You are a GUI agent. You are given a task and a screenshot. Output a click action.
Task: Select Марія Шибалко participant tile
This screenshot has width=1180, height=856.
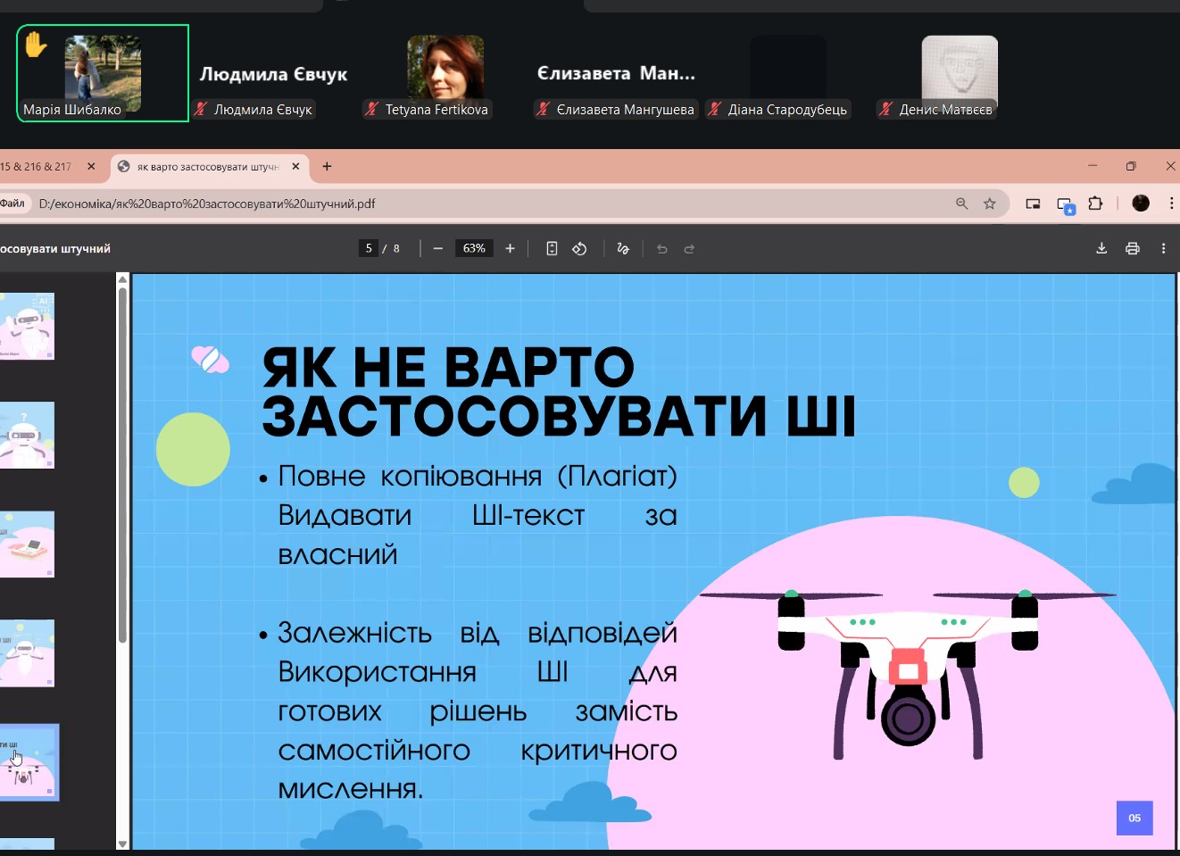[x=103, y=73]
